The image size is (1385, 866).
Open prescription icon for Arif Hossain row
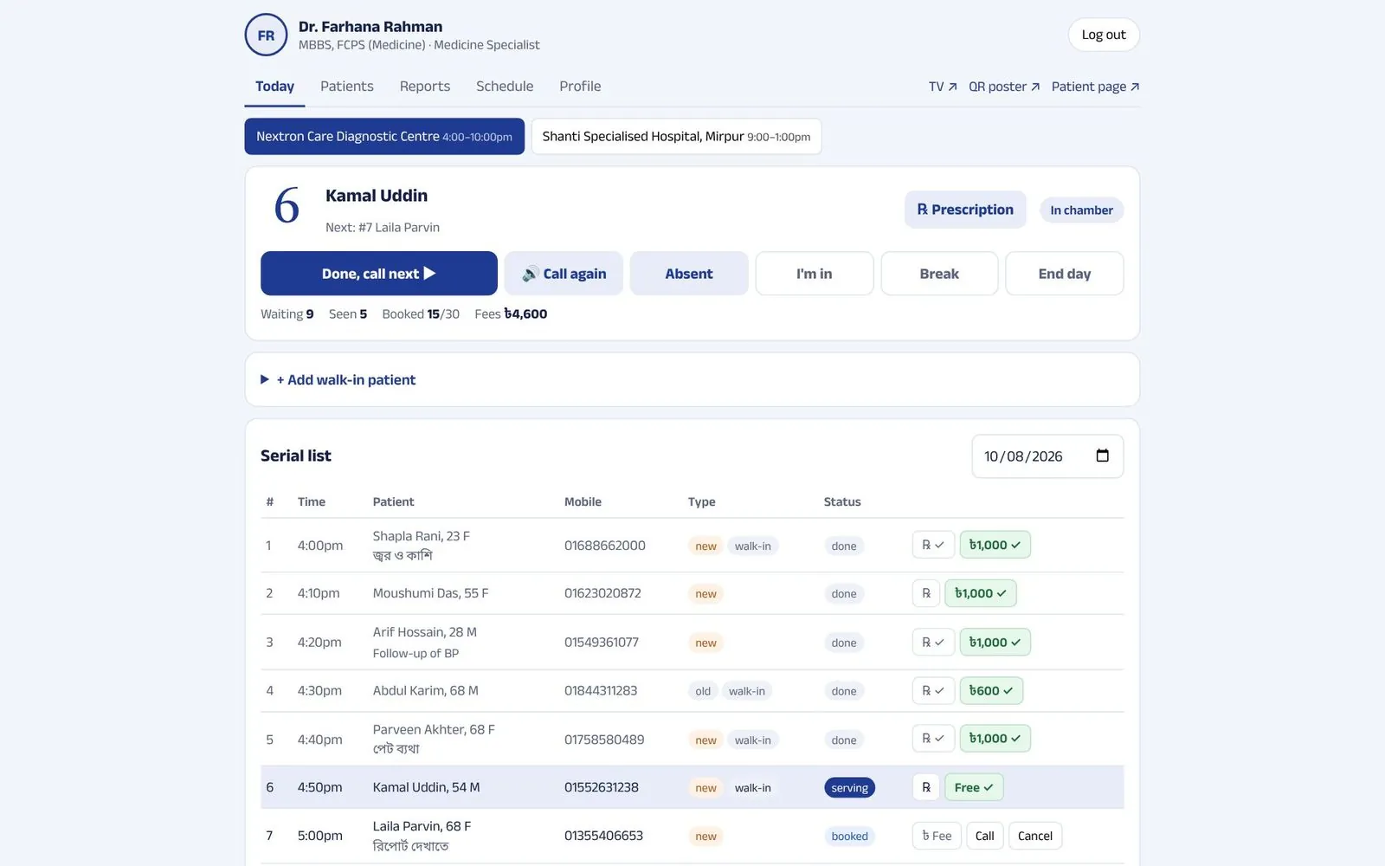[933, 642]
